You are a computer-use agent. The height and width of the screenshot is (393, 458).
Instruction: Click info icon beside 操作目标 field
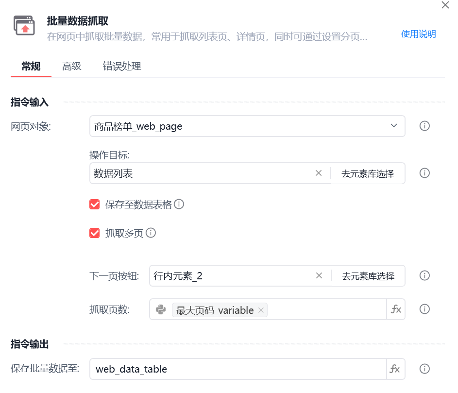[424, 173]
